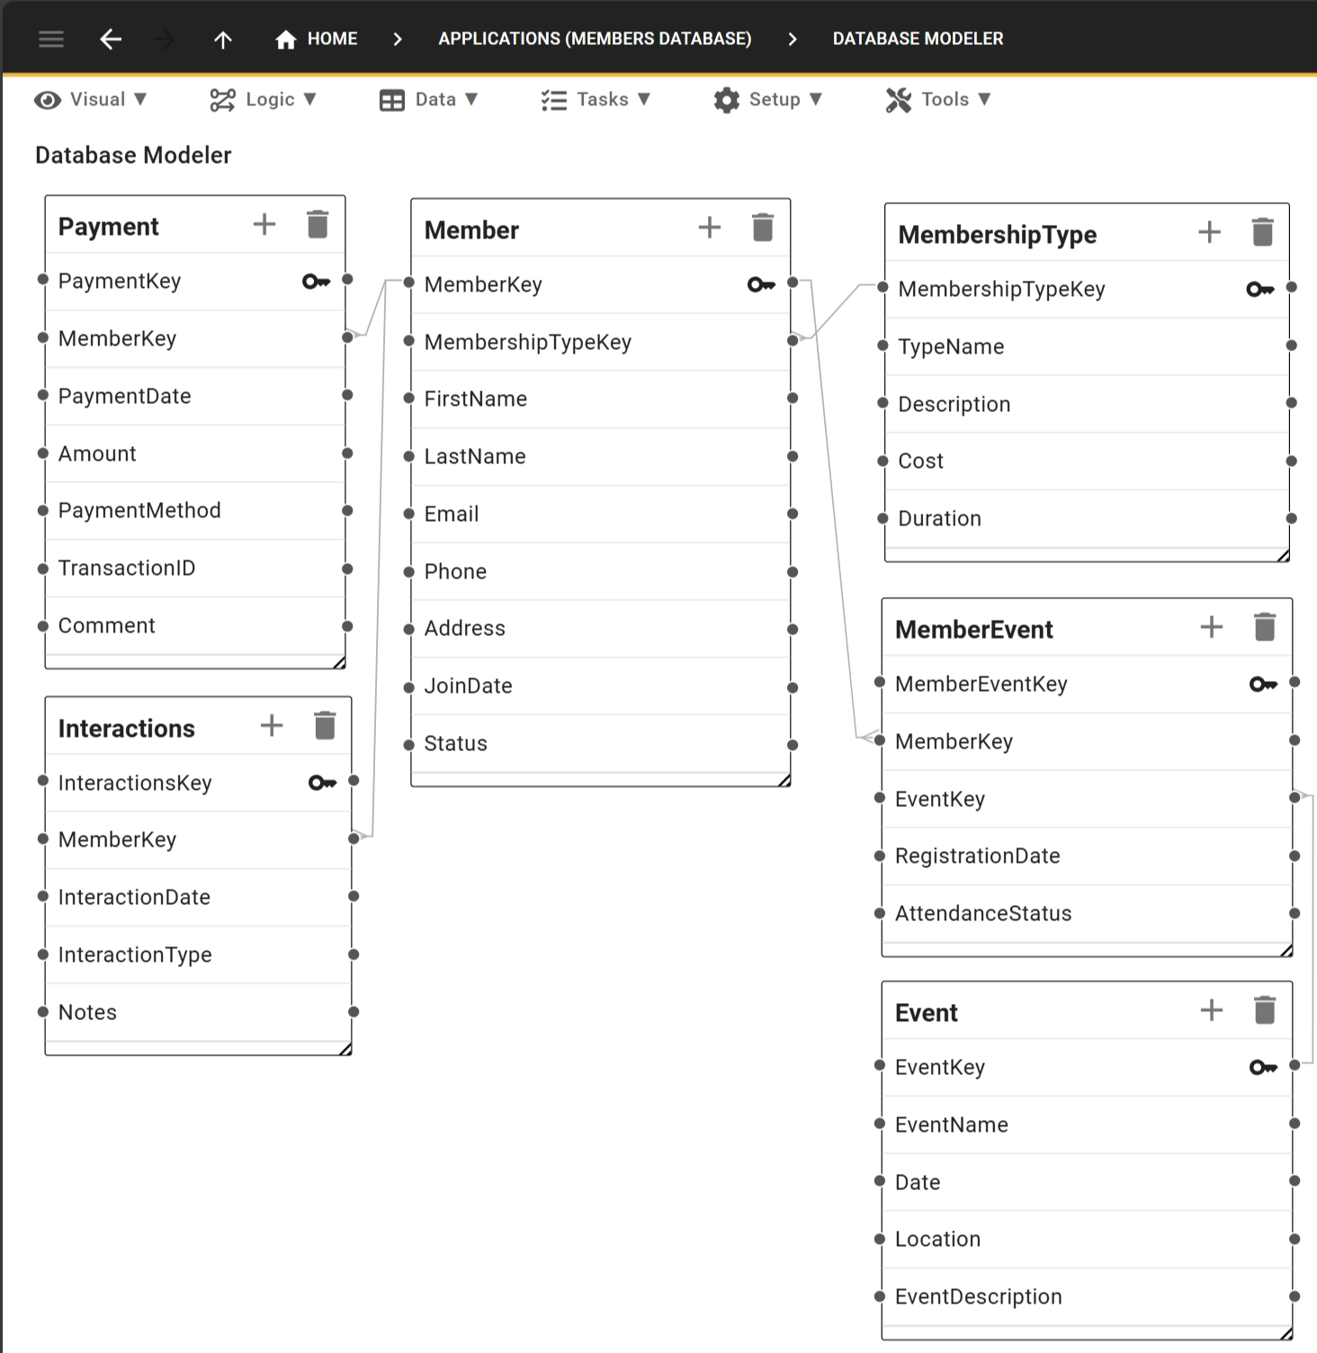Image resolution: width=1317 pixels, height=1353 pixels.
Task: Open the Tools dropdown menu
Action: (x=938, y=99)
